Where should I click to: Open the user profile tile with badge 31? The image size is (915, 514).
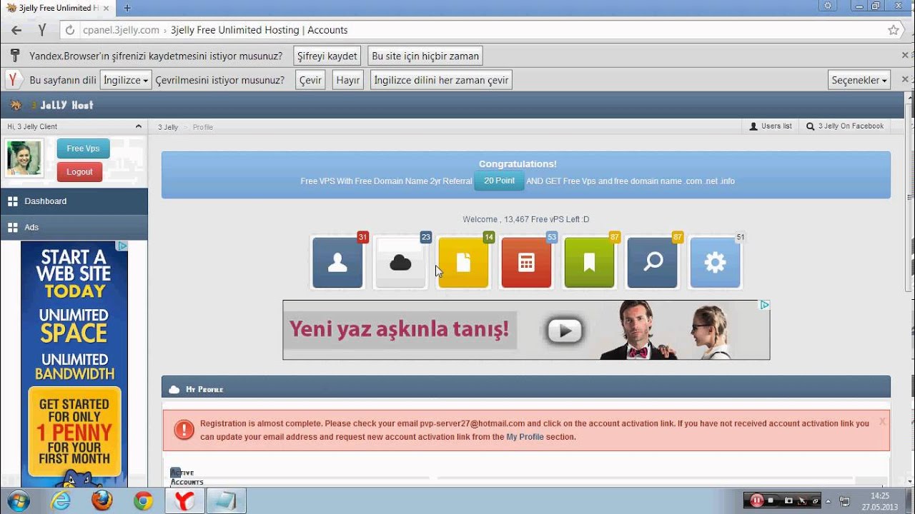click(337, 263)
